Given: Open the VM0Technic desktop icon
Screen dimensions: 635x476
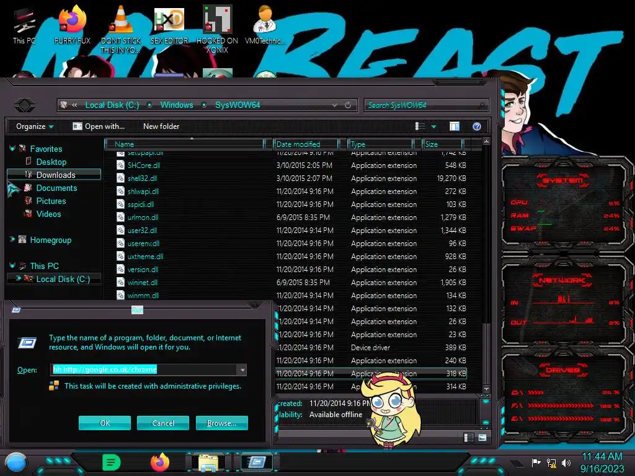Looking at the screenshot, I should [x=265, y=25].
